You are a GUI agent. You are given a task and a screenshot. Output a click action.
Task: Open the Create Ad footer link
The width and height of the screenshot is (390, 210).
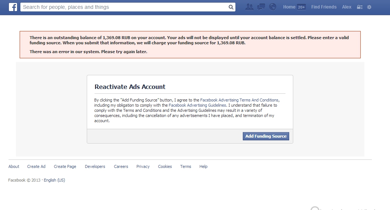click(36, 166)
